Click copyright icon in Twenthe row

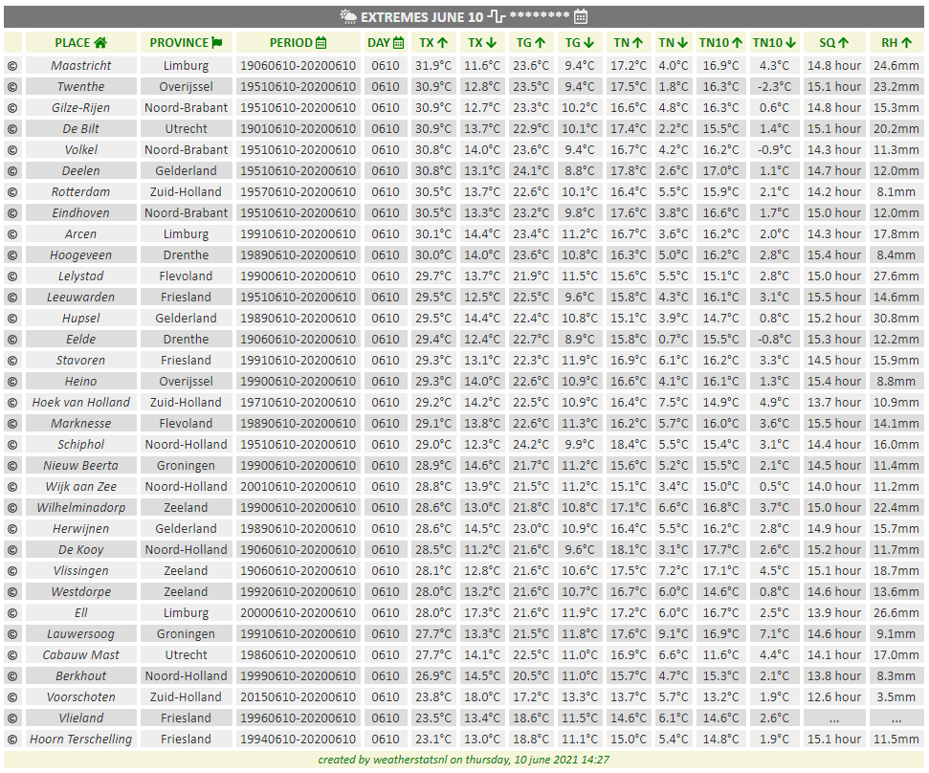(x=12, y=87)
